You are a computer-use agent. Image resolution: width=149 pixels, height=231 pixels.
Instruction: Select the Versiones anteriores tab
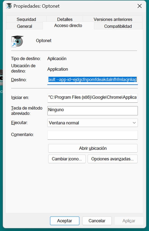tap(113, 19)
